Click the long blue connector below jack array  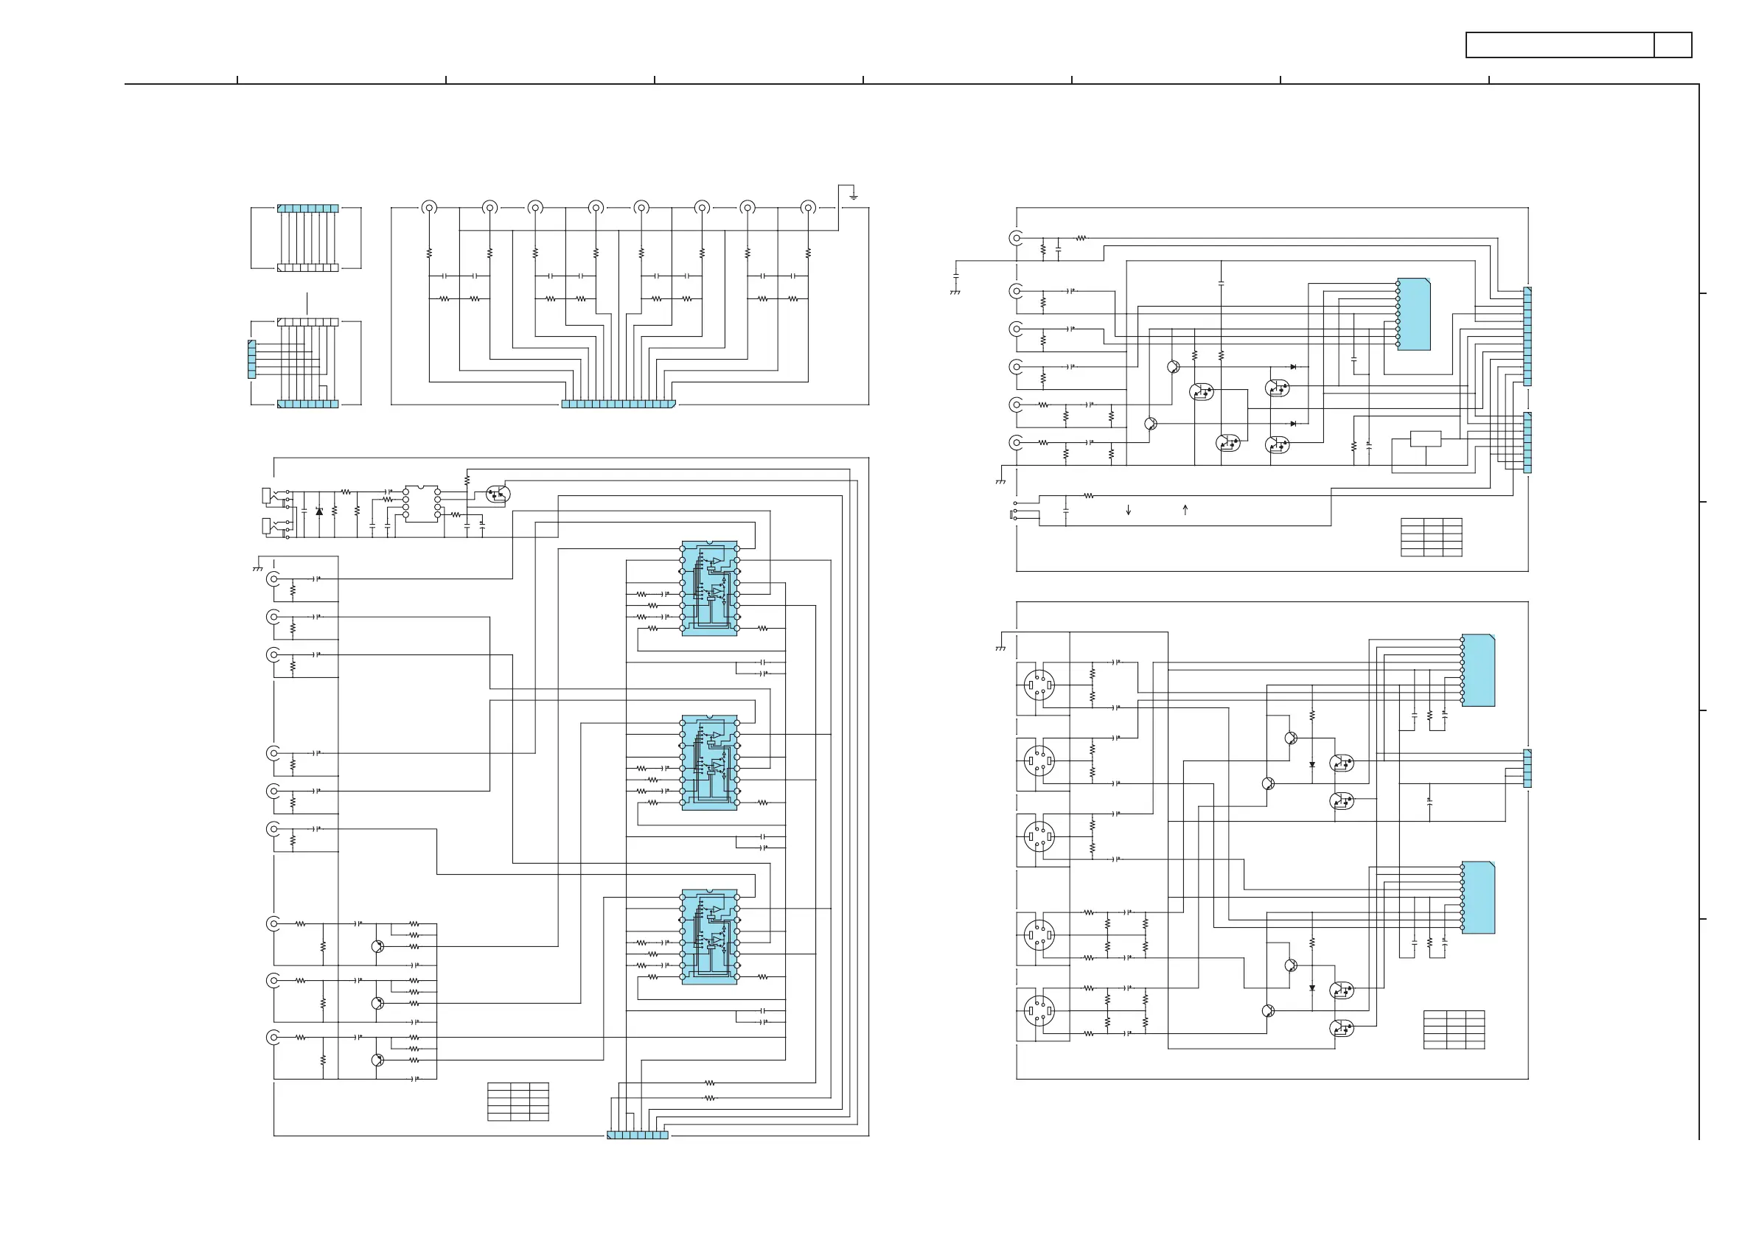click(x=618, y=404)
